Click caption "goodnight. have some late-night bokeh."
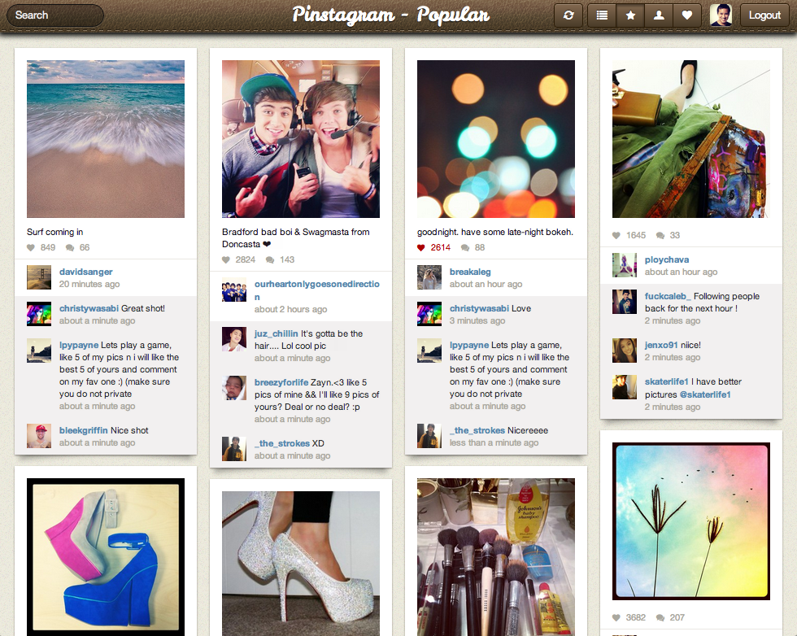Screen dimensions: 797x636 (495, 233)
